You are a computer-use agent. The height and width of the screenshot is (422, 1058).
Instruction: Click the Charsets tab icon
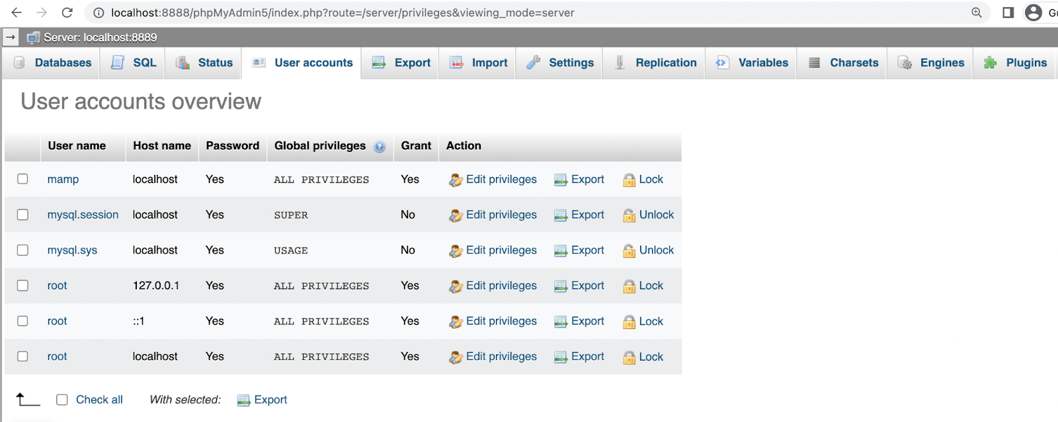[815, 63]
